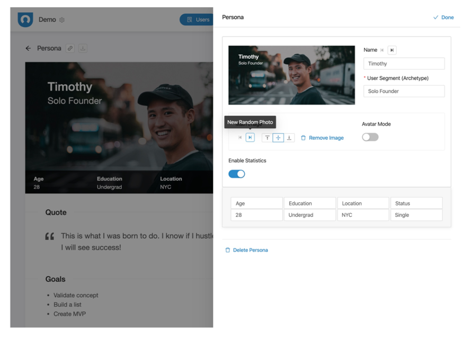463x340 pixels.
Task: Align main image to bottom
Action: click(289, 138)
